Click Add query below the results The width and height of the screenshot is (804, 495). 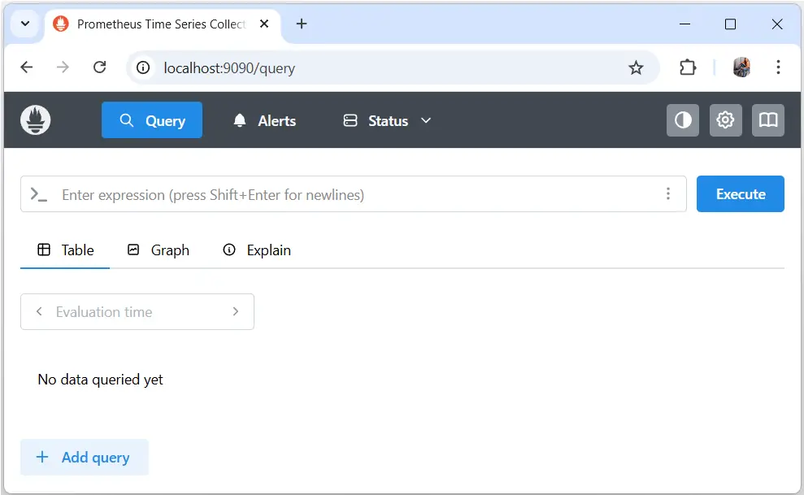point(84,457)
